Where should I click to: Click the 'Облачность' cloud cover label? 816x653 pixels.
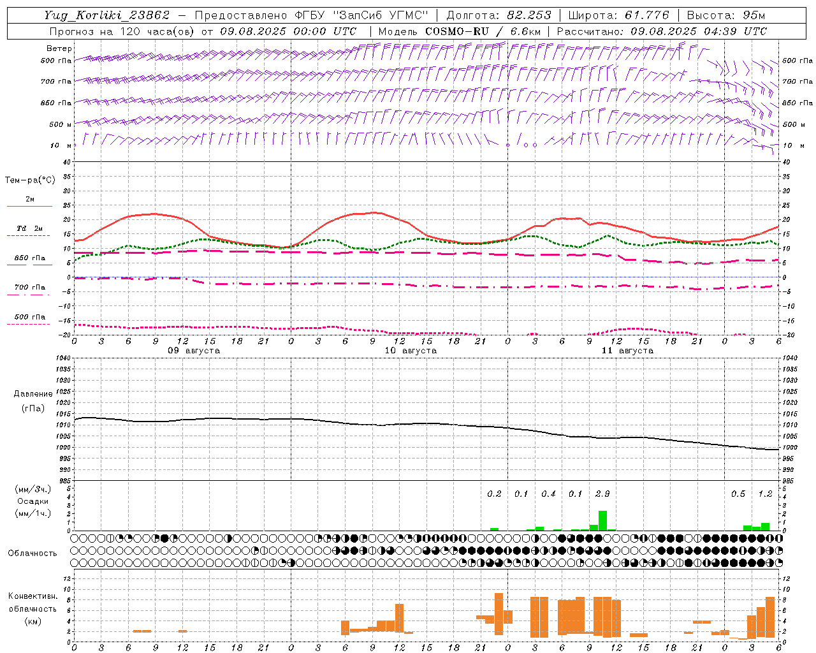click(33, 554)
